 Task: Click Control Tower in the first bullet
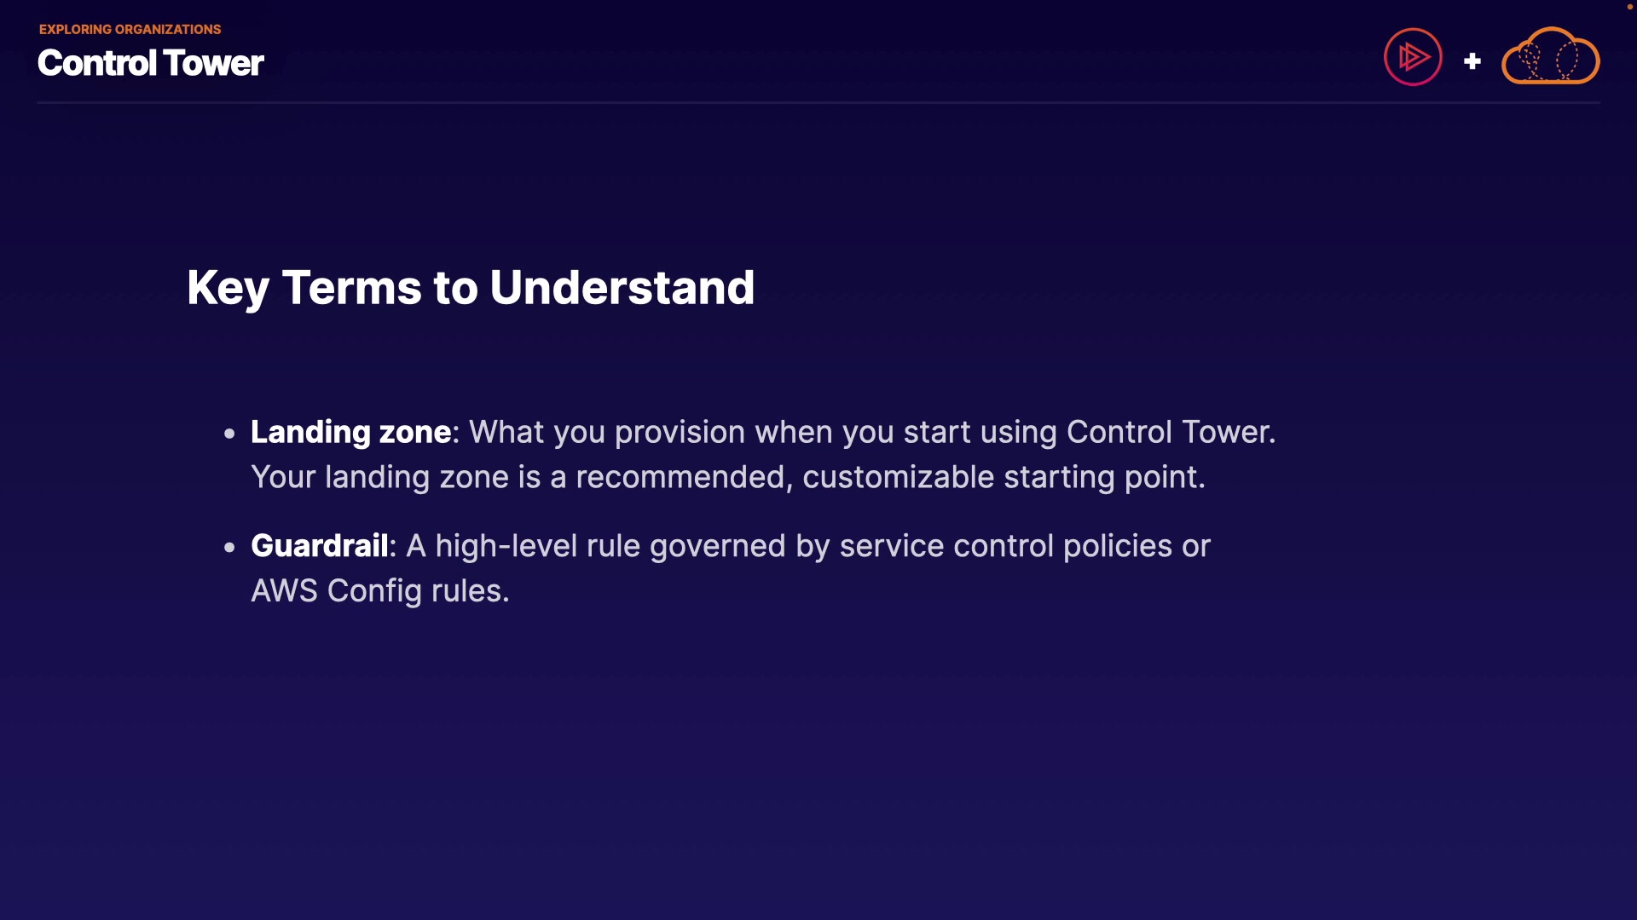1170,432
